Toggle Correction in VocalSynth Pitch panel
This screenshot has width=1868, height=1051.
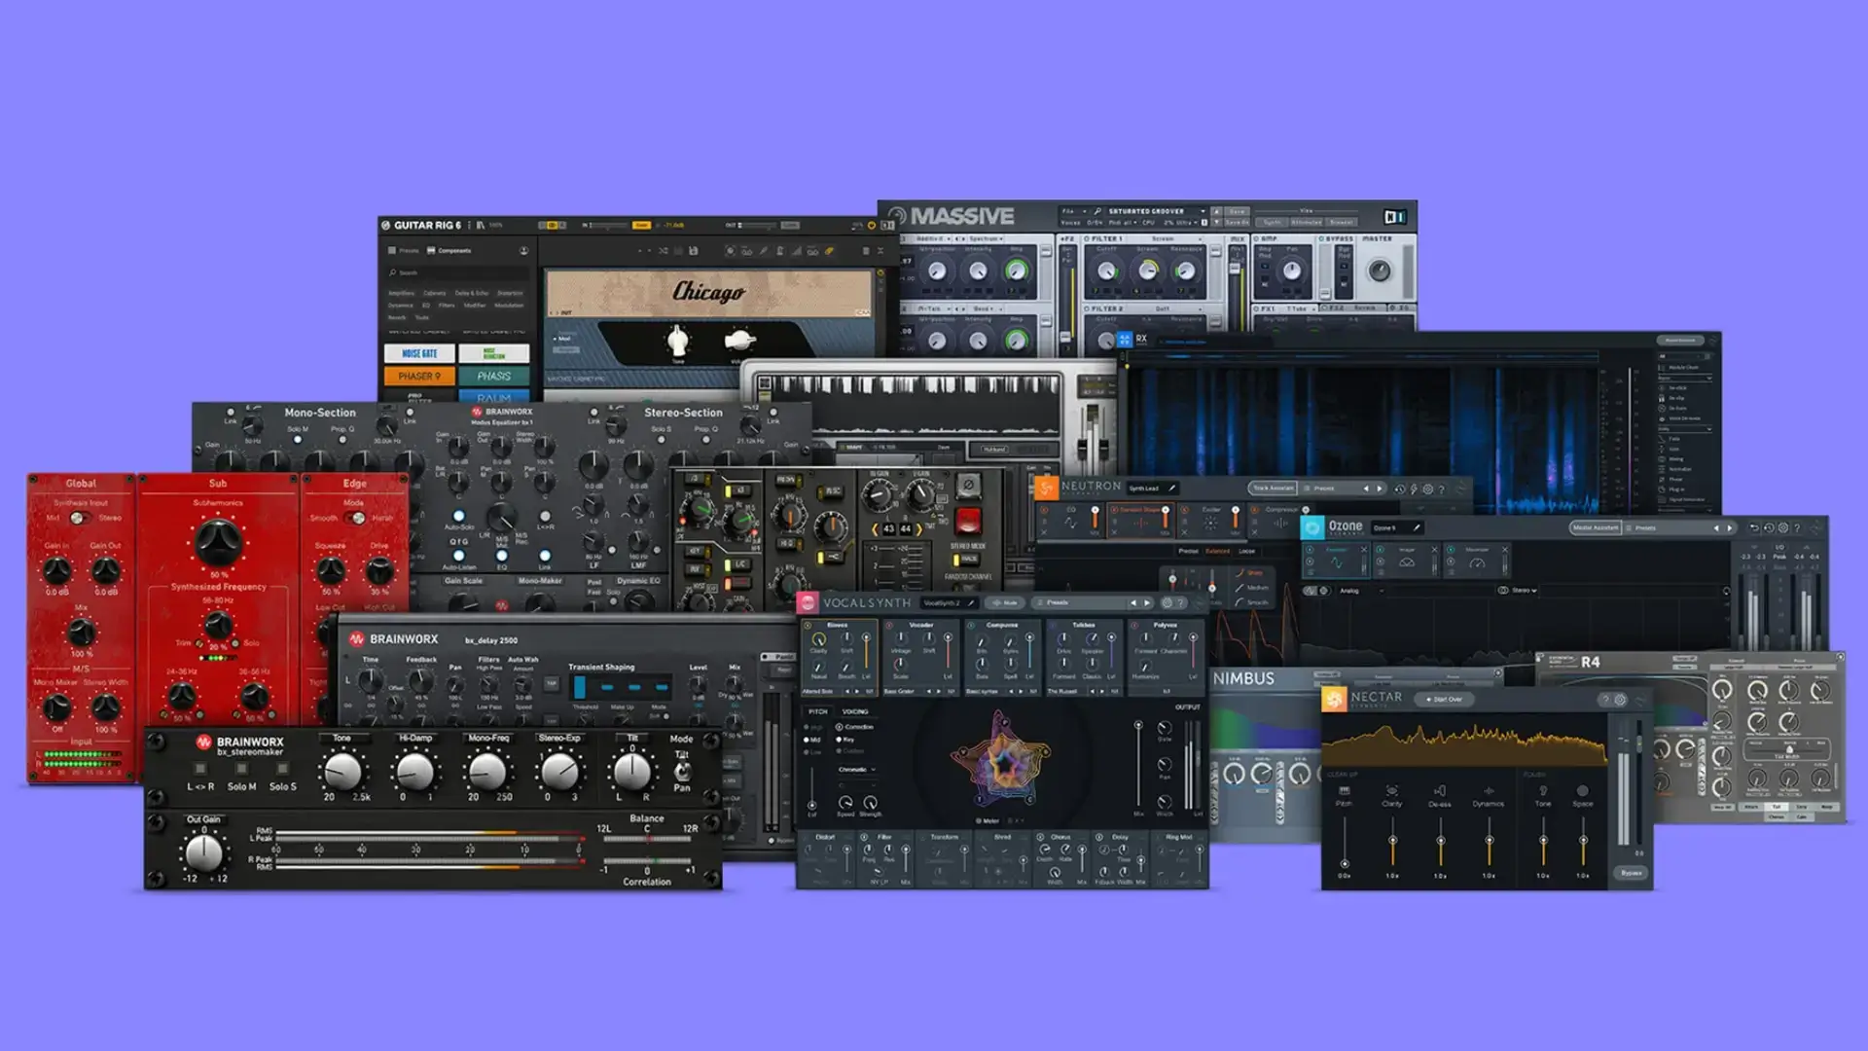click(840, 727)
